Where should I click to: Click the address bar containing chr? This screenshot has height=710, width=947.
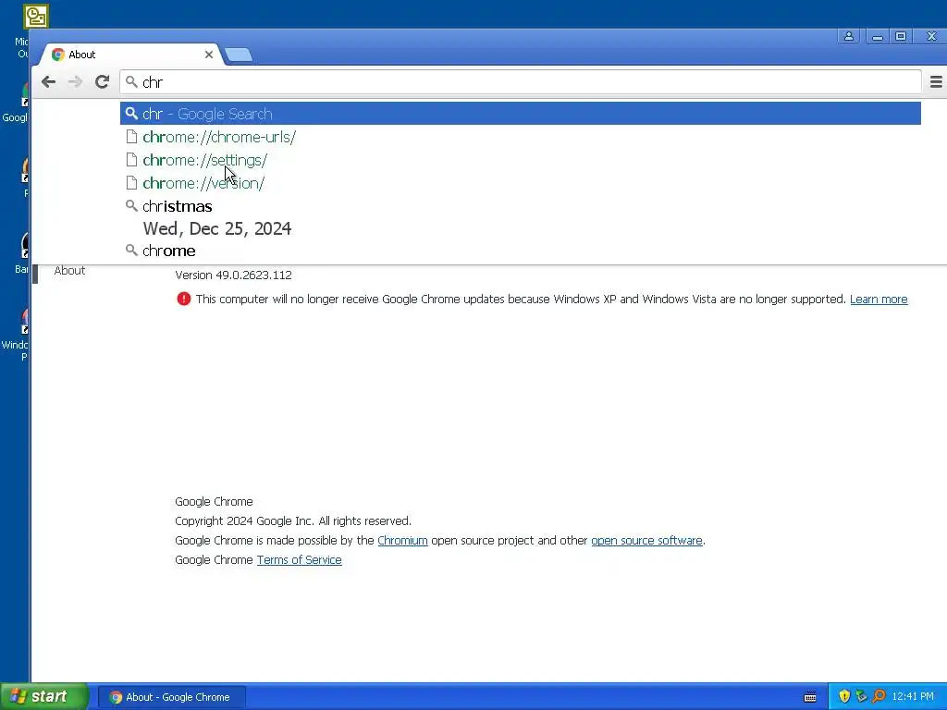click(x=521, y=82)
